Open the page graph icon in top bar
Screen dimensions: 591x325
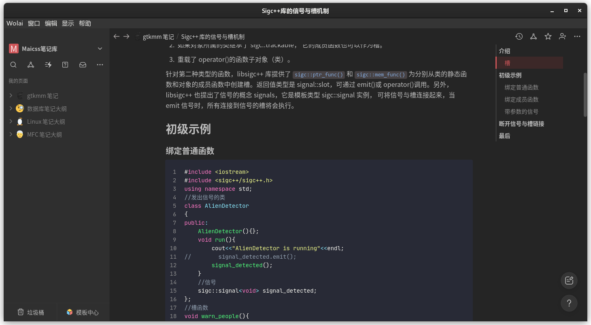[x=534, y=36]
